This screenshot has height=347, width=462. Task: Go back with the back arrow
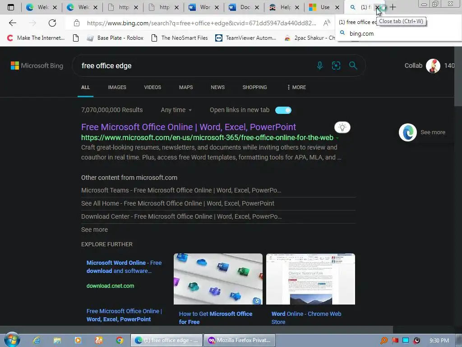pos(12,23)
